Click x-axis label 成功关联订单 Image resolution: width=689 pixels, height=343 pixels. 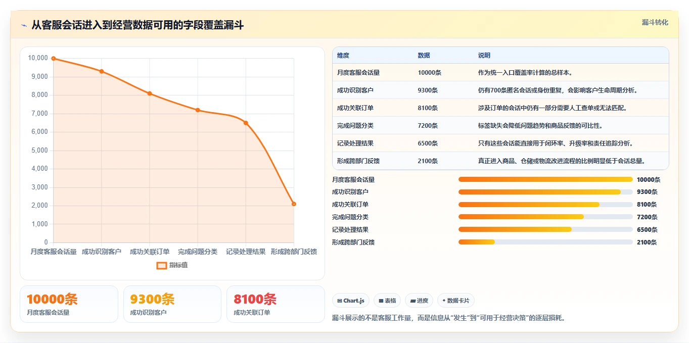click(x=150, y=252)
